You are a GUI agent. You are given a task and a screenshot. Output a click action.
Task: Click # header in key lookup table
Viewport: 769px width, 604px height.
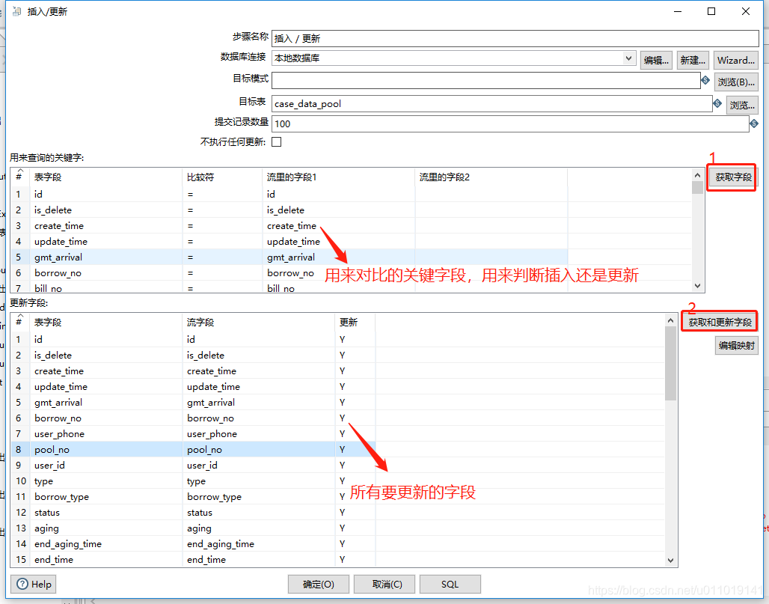coord(19,177)
